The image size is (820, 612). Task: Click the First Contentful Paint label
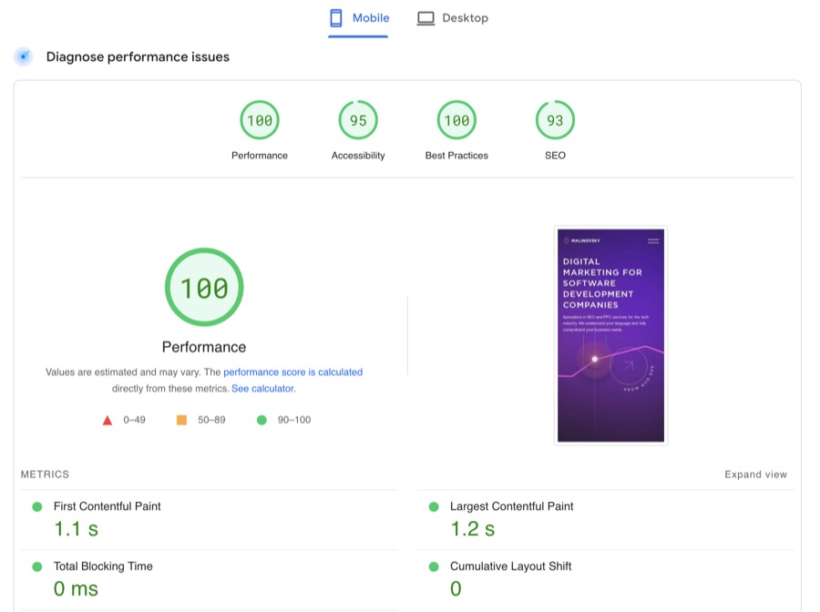pos(108,506)
